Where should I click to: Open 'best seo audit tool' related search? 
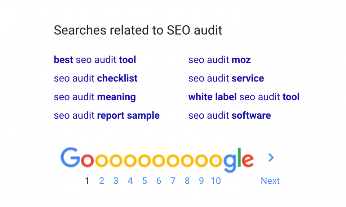point(95,60)
